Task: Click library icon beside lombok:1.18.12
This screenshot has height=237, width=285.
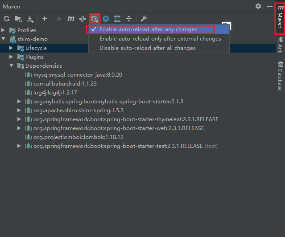Action: coord(29,137)
